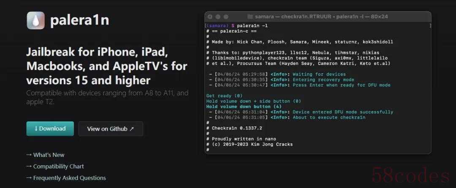The height and width of the screenshot is (188, 456).
Task: Click the terminal window's minimize dot
Action: coord(218,17)
